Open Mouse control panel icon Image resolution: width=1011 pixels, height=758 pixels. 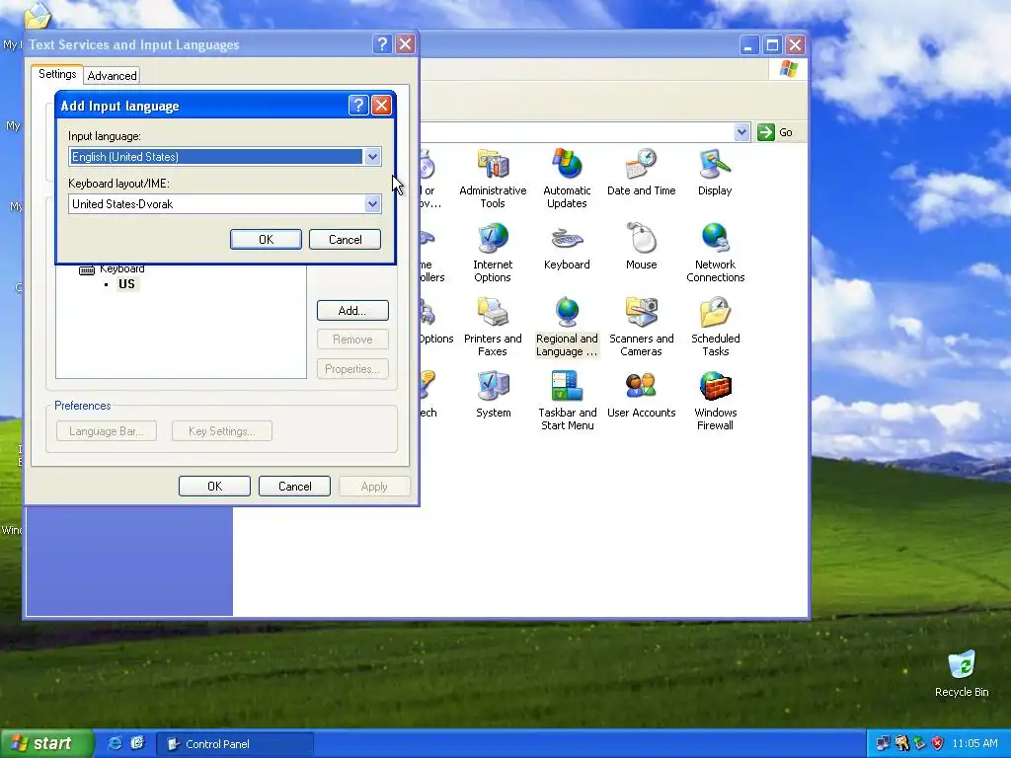[x=641, y=246]
